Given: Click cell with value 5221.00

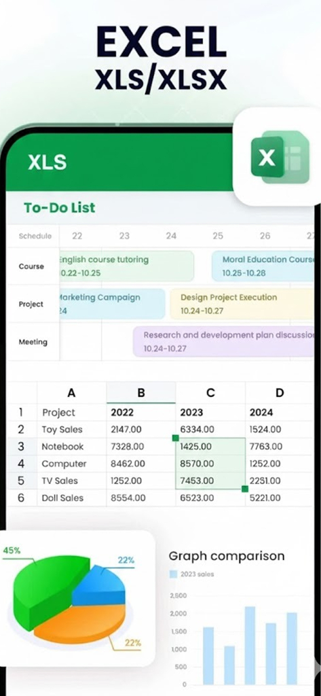Looking at the screenshot, I should [280, 498].
